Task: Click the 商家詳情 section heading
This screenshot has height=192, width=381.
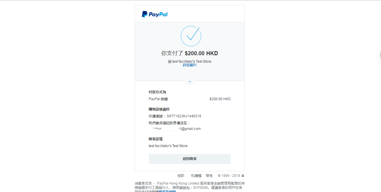Action: (x=156, y=139)
